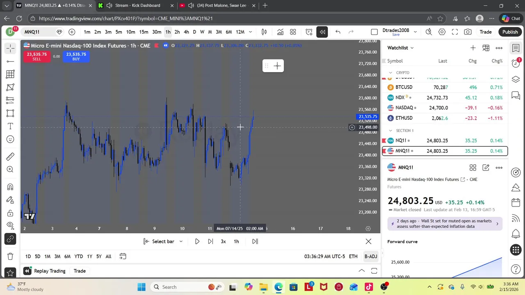525x295 pixels.
Task: Open chart settings gear icon
Action: 442,32
